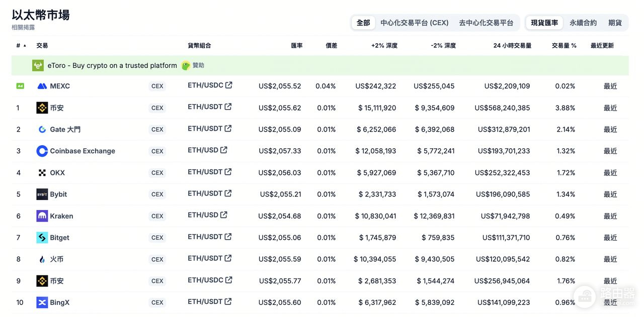Open the external link icon in the Gate 大門 row
Screen dimensions: 644x317
[x=228, y=128]
